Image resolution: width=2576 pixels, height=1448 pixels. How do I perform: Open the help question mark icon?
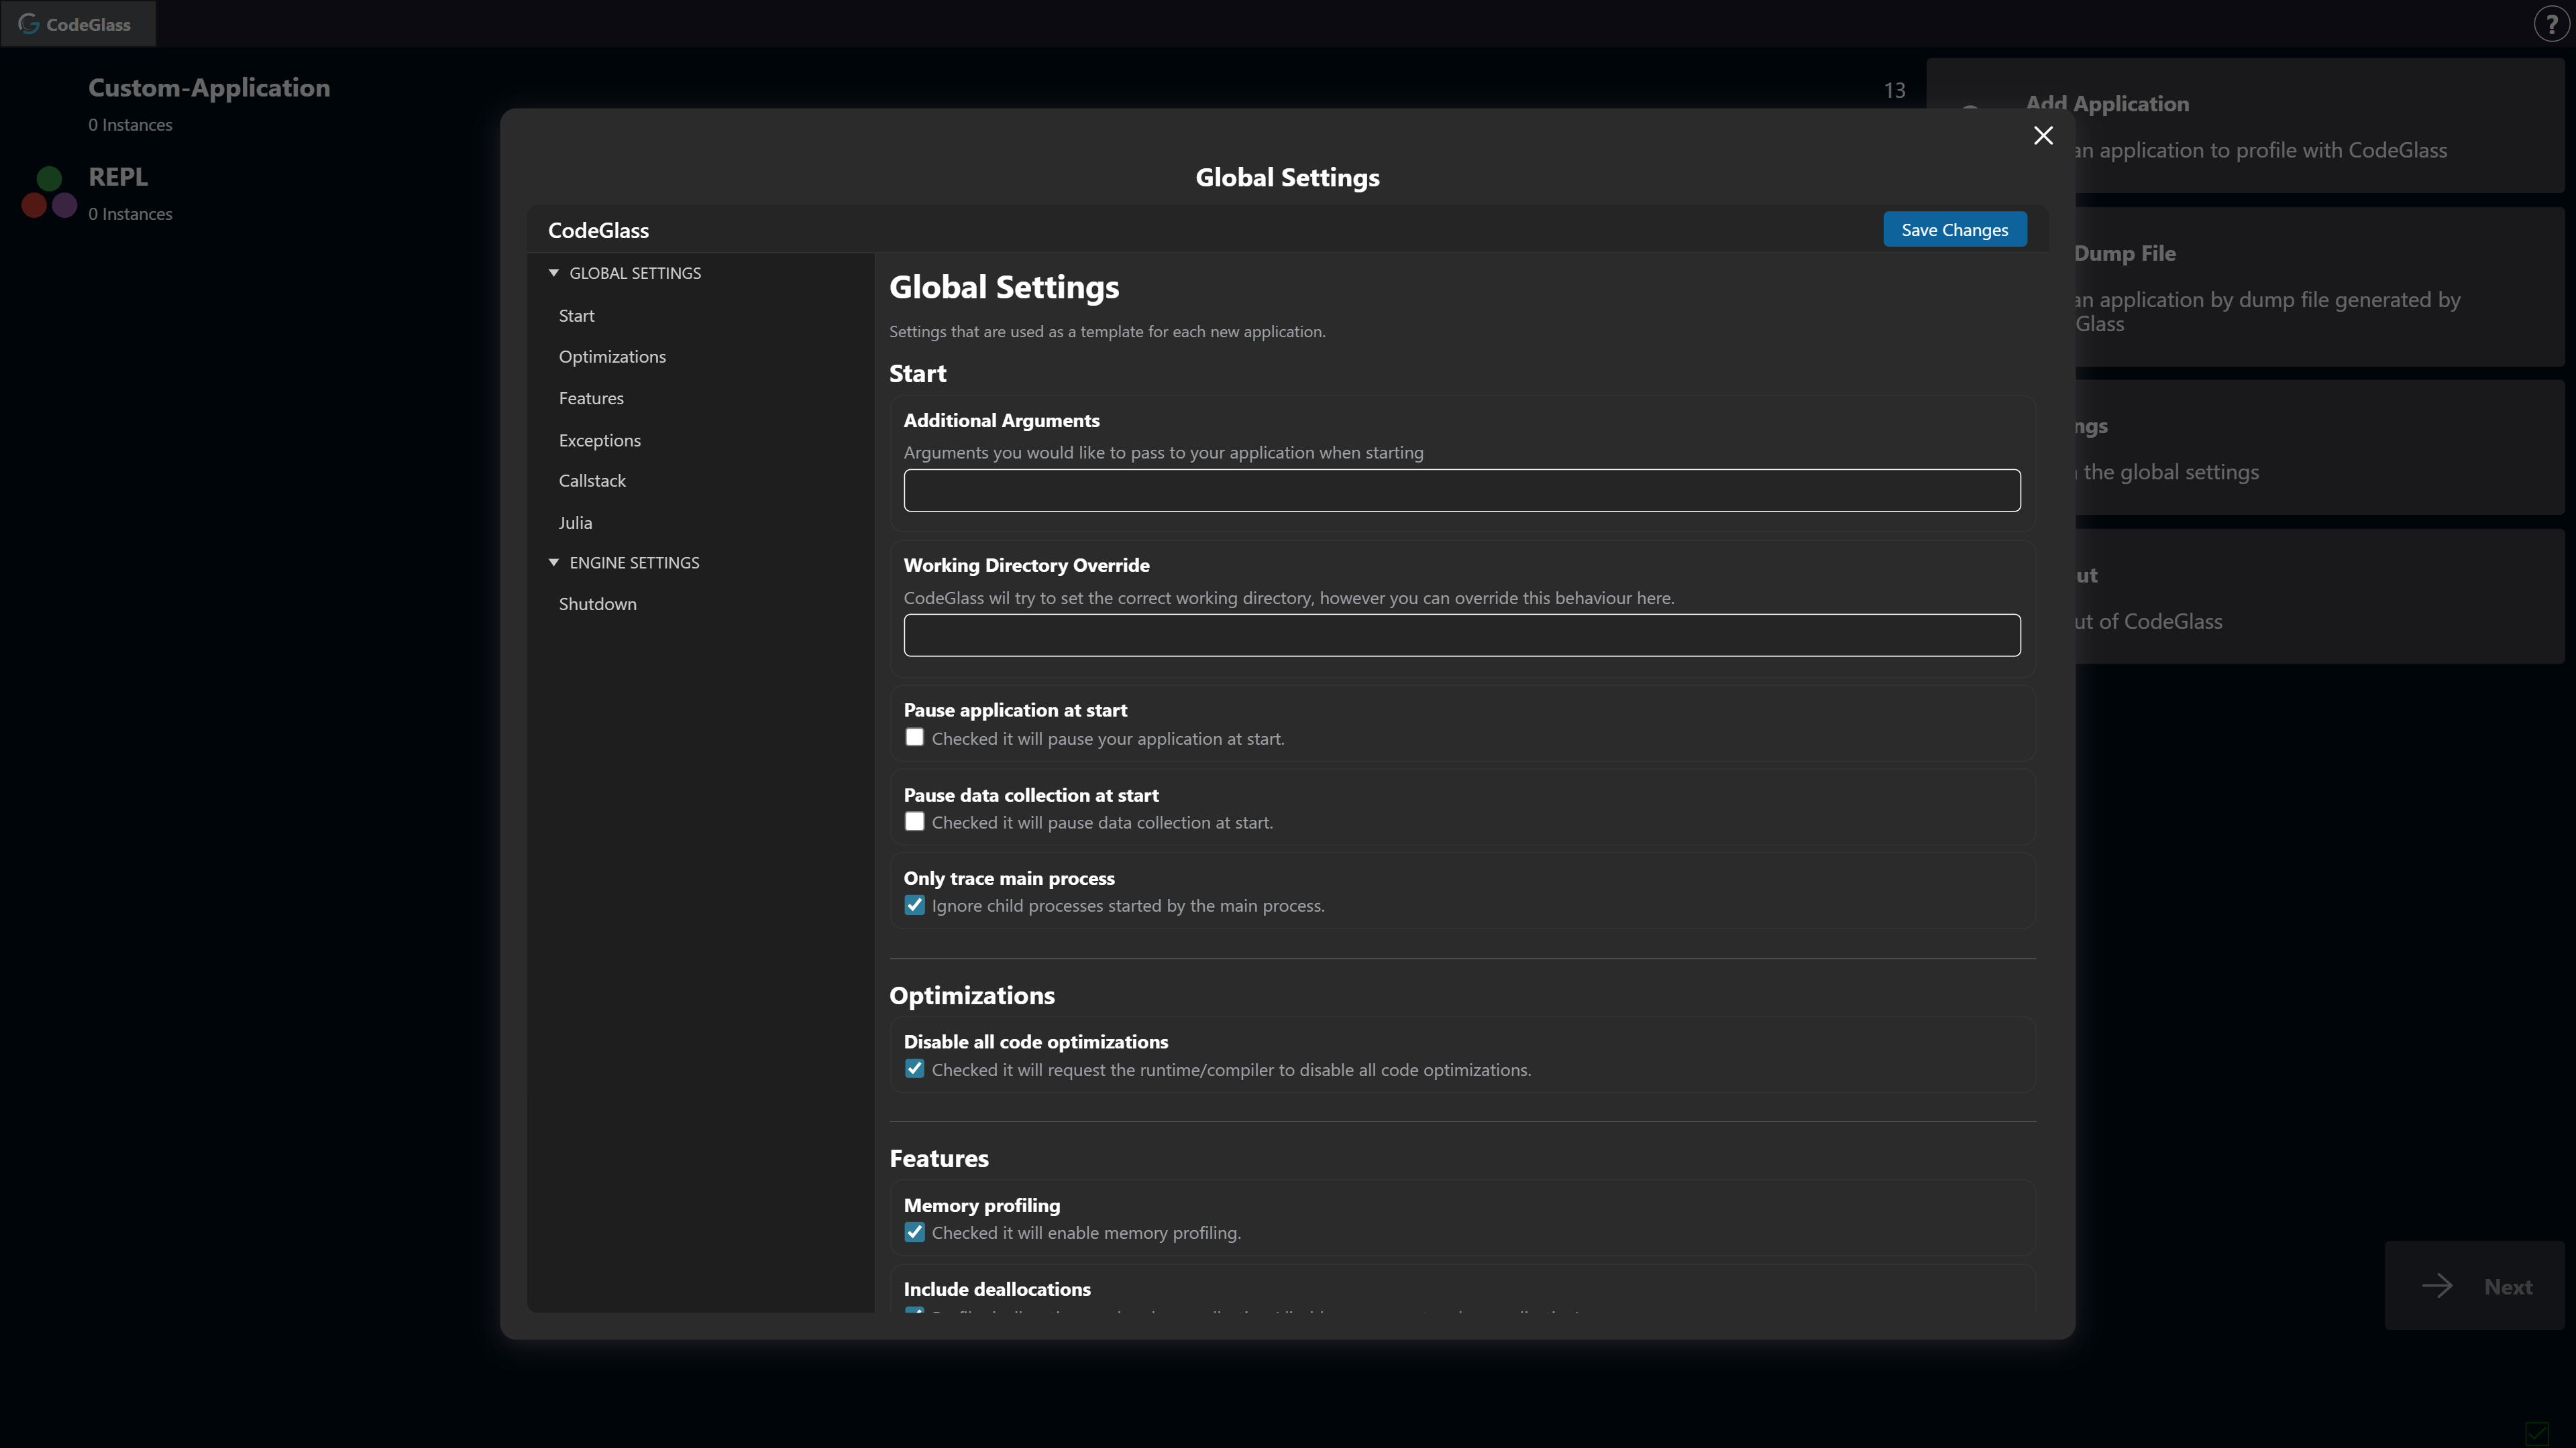(2551, 24)
